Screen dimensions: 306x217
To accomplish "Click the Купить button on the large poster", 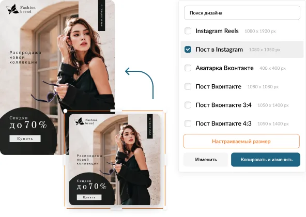I will pos(25,138).
